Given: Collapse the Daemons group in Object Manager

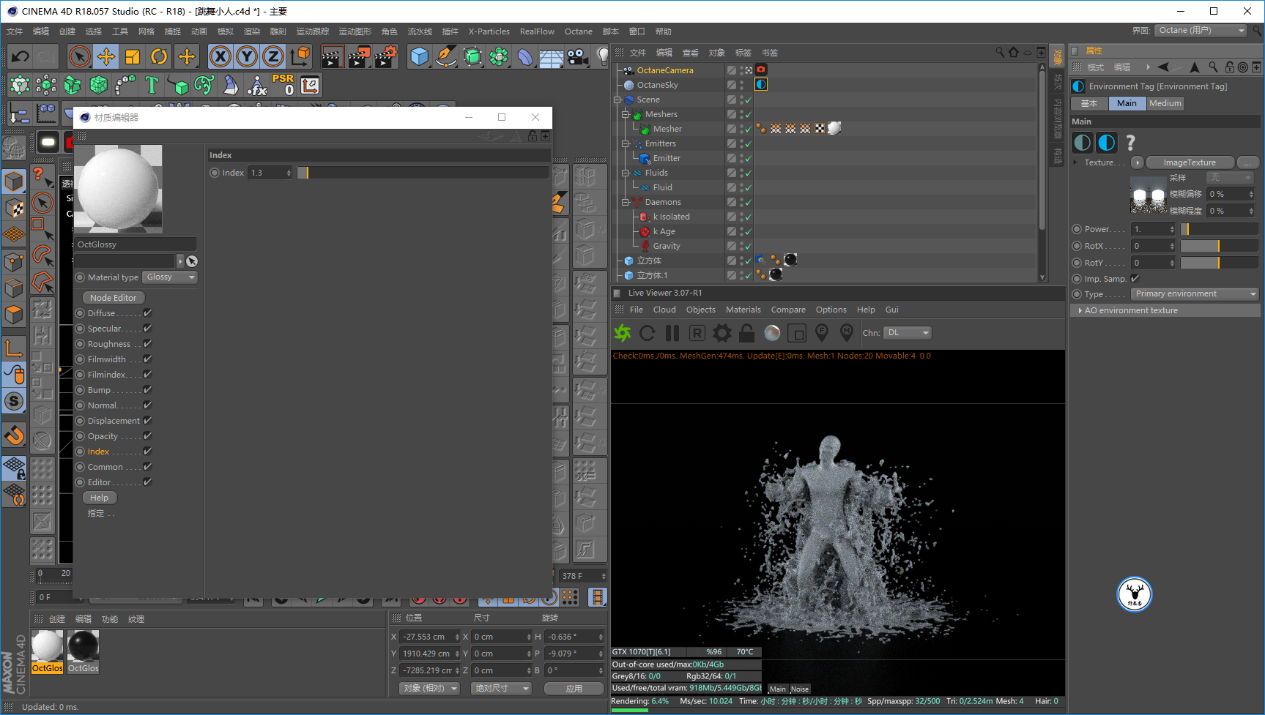Looking at the screenshot, I should coord(626,202).
